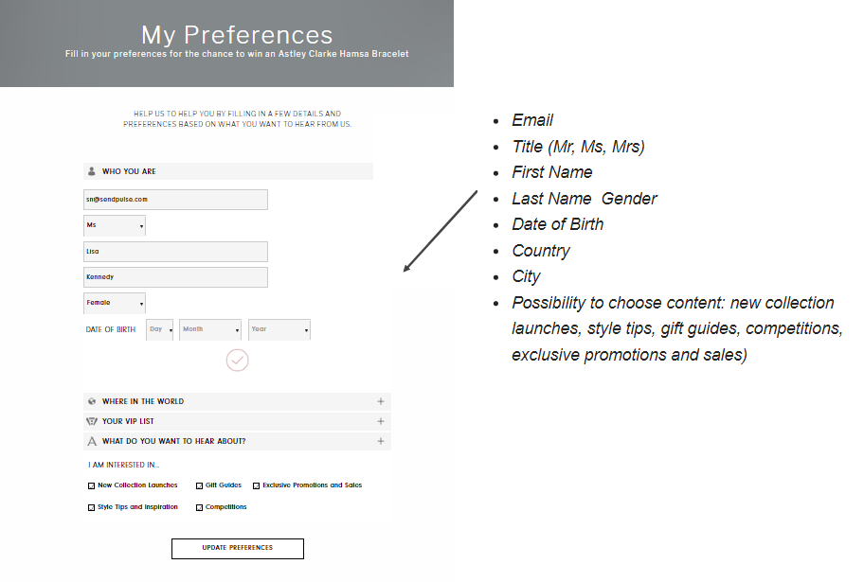Open the Day of birth dropdown
This screenshot has width=864, height=582.
[x=160, y=329]
